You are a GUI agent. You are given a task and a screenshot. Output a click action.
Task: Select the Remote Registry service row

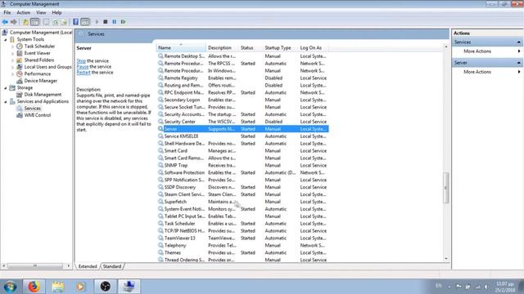[242, 78]
